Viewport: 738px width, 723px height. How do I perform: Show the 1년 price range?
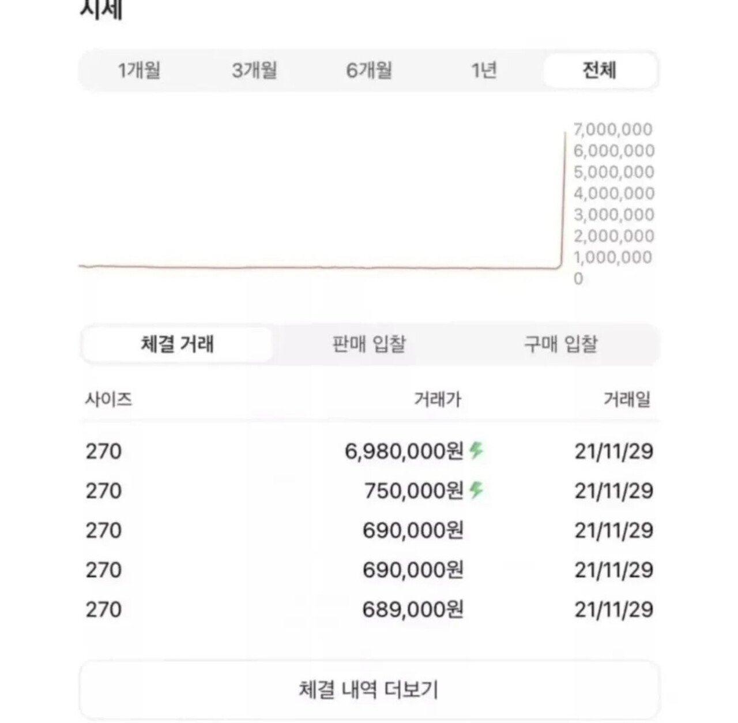[484, 70]
